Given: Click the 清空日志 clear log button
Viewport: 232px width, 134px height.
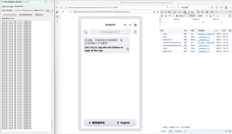Looking at the screenshot, I should point(39,15).
